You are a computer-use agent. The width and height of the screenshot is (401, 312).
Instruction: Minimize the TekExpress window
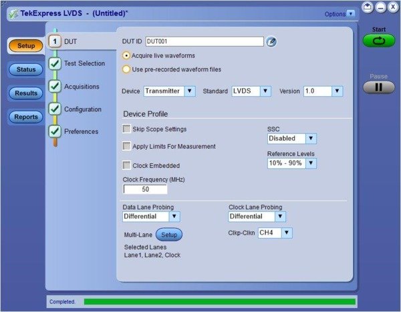click(x=380, y=7)
